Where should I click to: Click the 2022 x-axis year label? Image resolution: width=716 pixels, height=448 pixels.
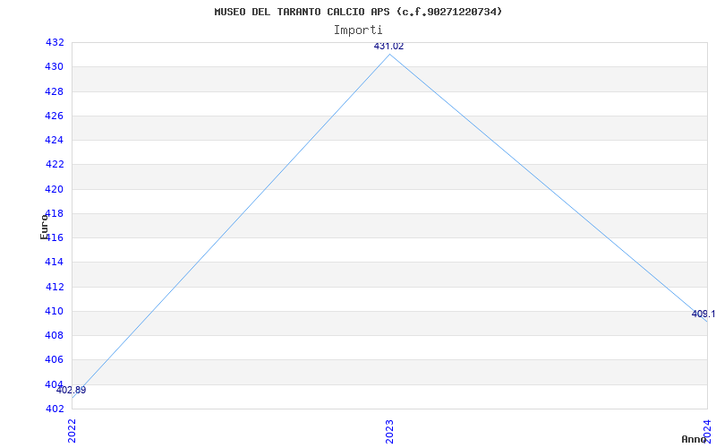(72, 431)
